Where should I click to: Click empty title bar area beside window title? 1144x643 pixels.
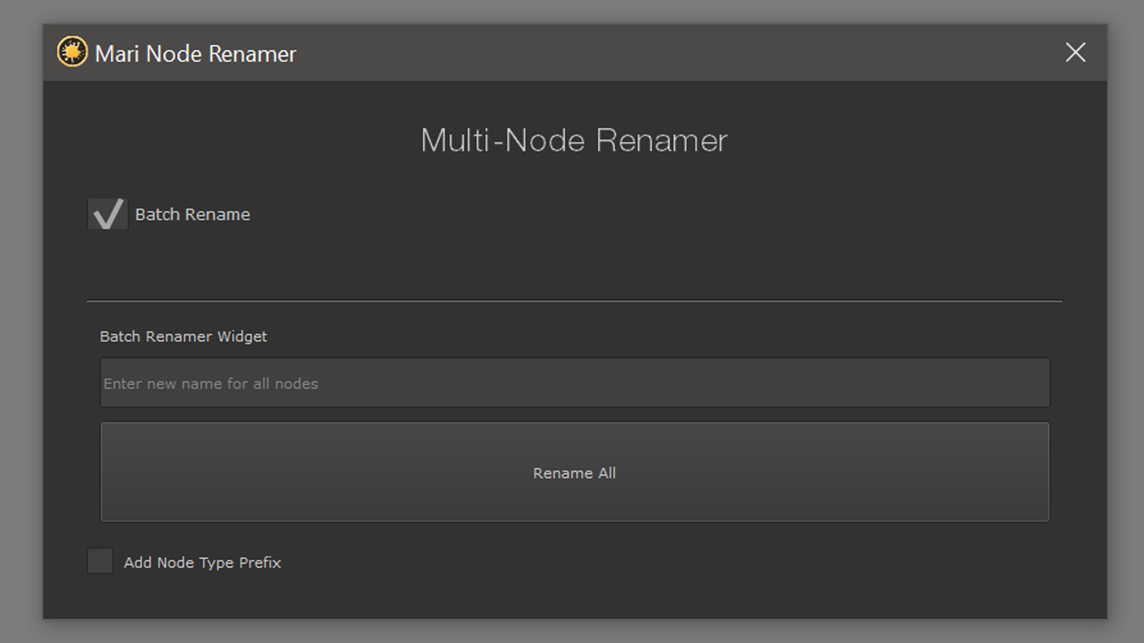coord(655,53)
